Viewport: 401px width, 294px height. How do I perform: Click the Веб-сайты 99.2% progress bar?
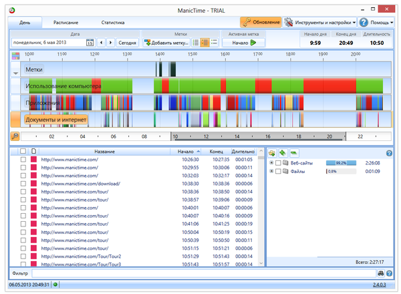[x=341, y=163]
